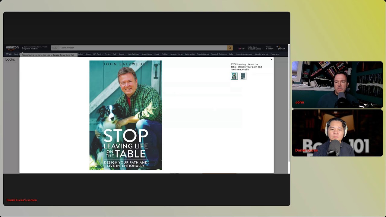Open the Fashion nav link

tap(165, 54)
